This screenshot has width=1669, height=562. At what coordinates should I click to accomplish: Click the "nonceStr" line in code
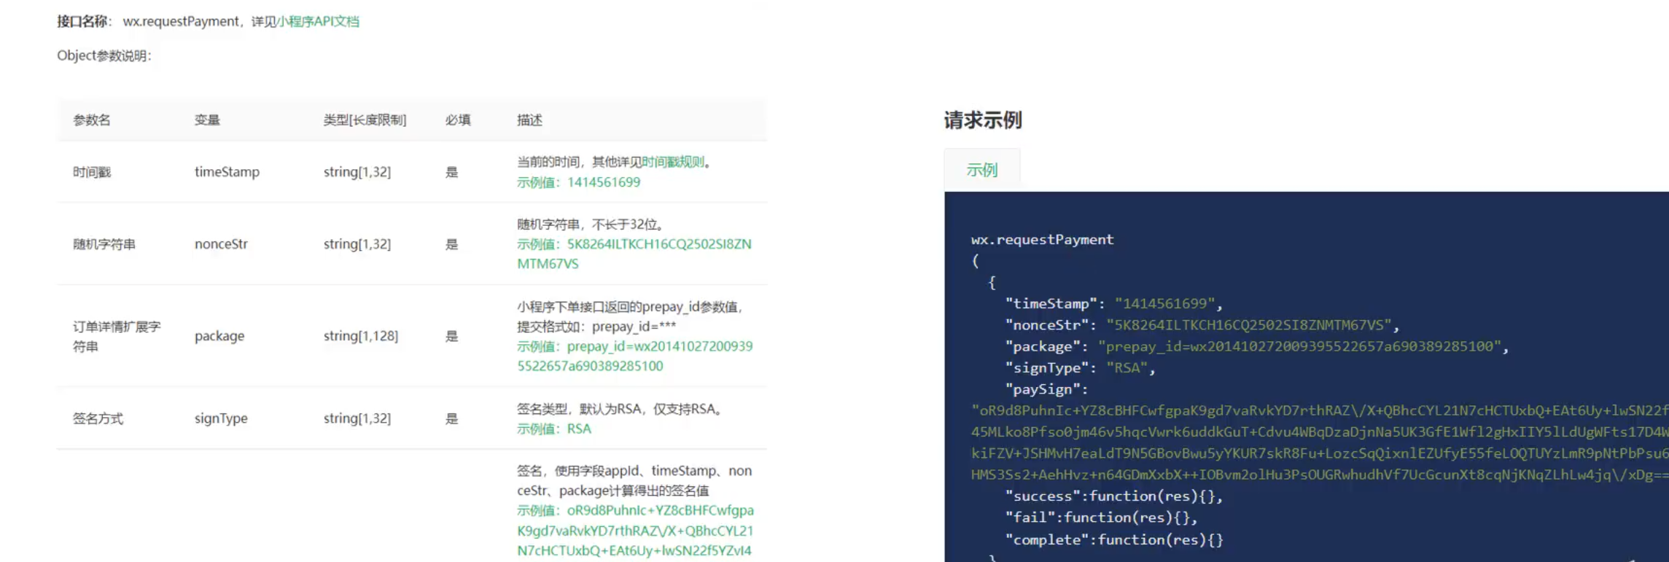[x=1202, y=325]
